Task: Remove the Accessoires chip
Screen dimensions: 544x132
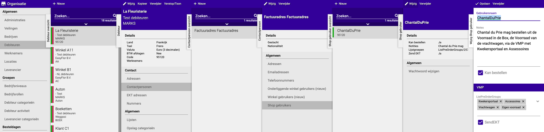Action: [x=523, y=102]
